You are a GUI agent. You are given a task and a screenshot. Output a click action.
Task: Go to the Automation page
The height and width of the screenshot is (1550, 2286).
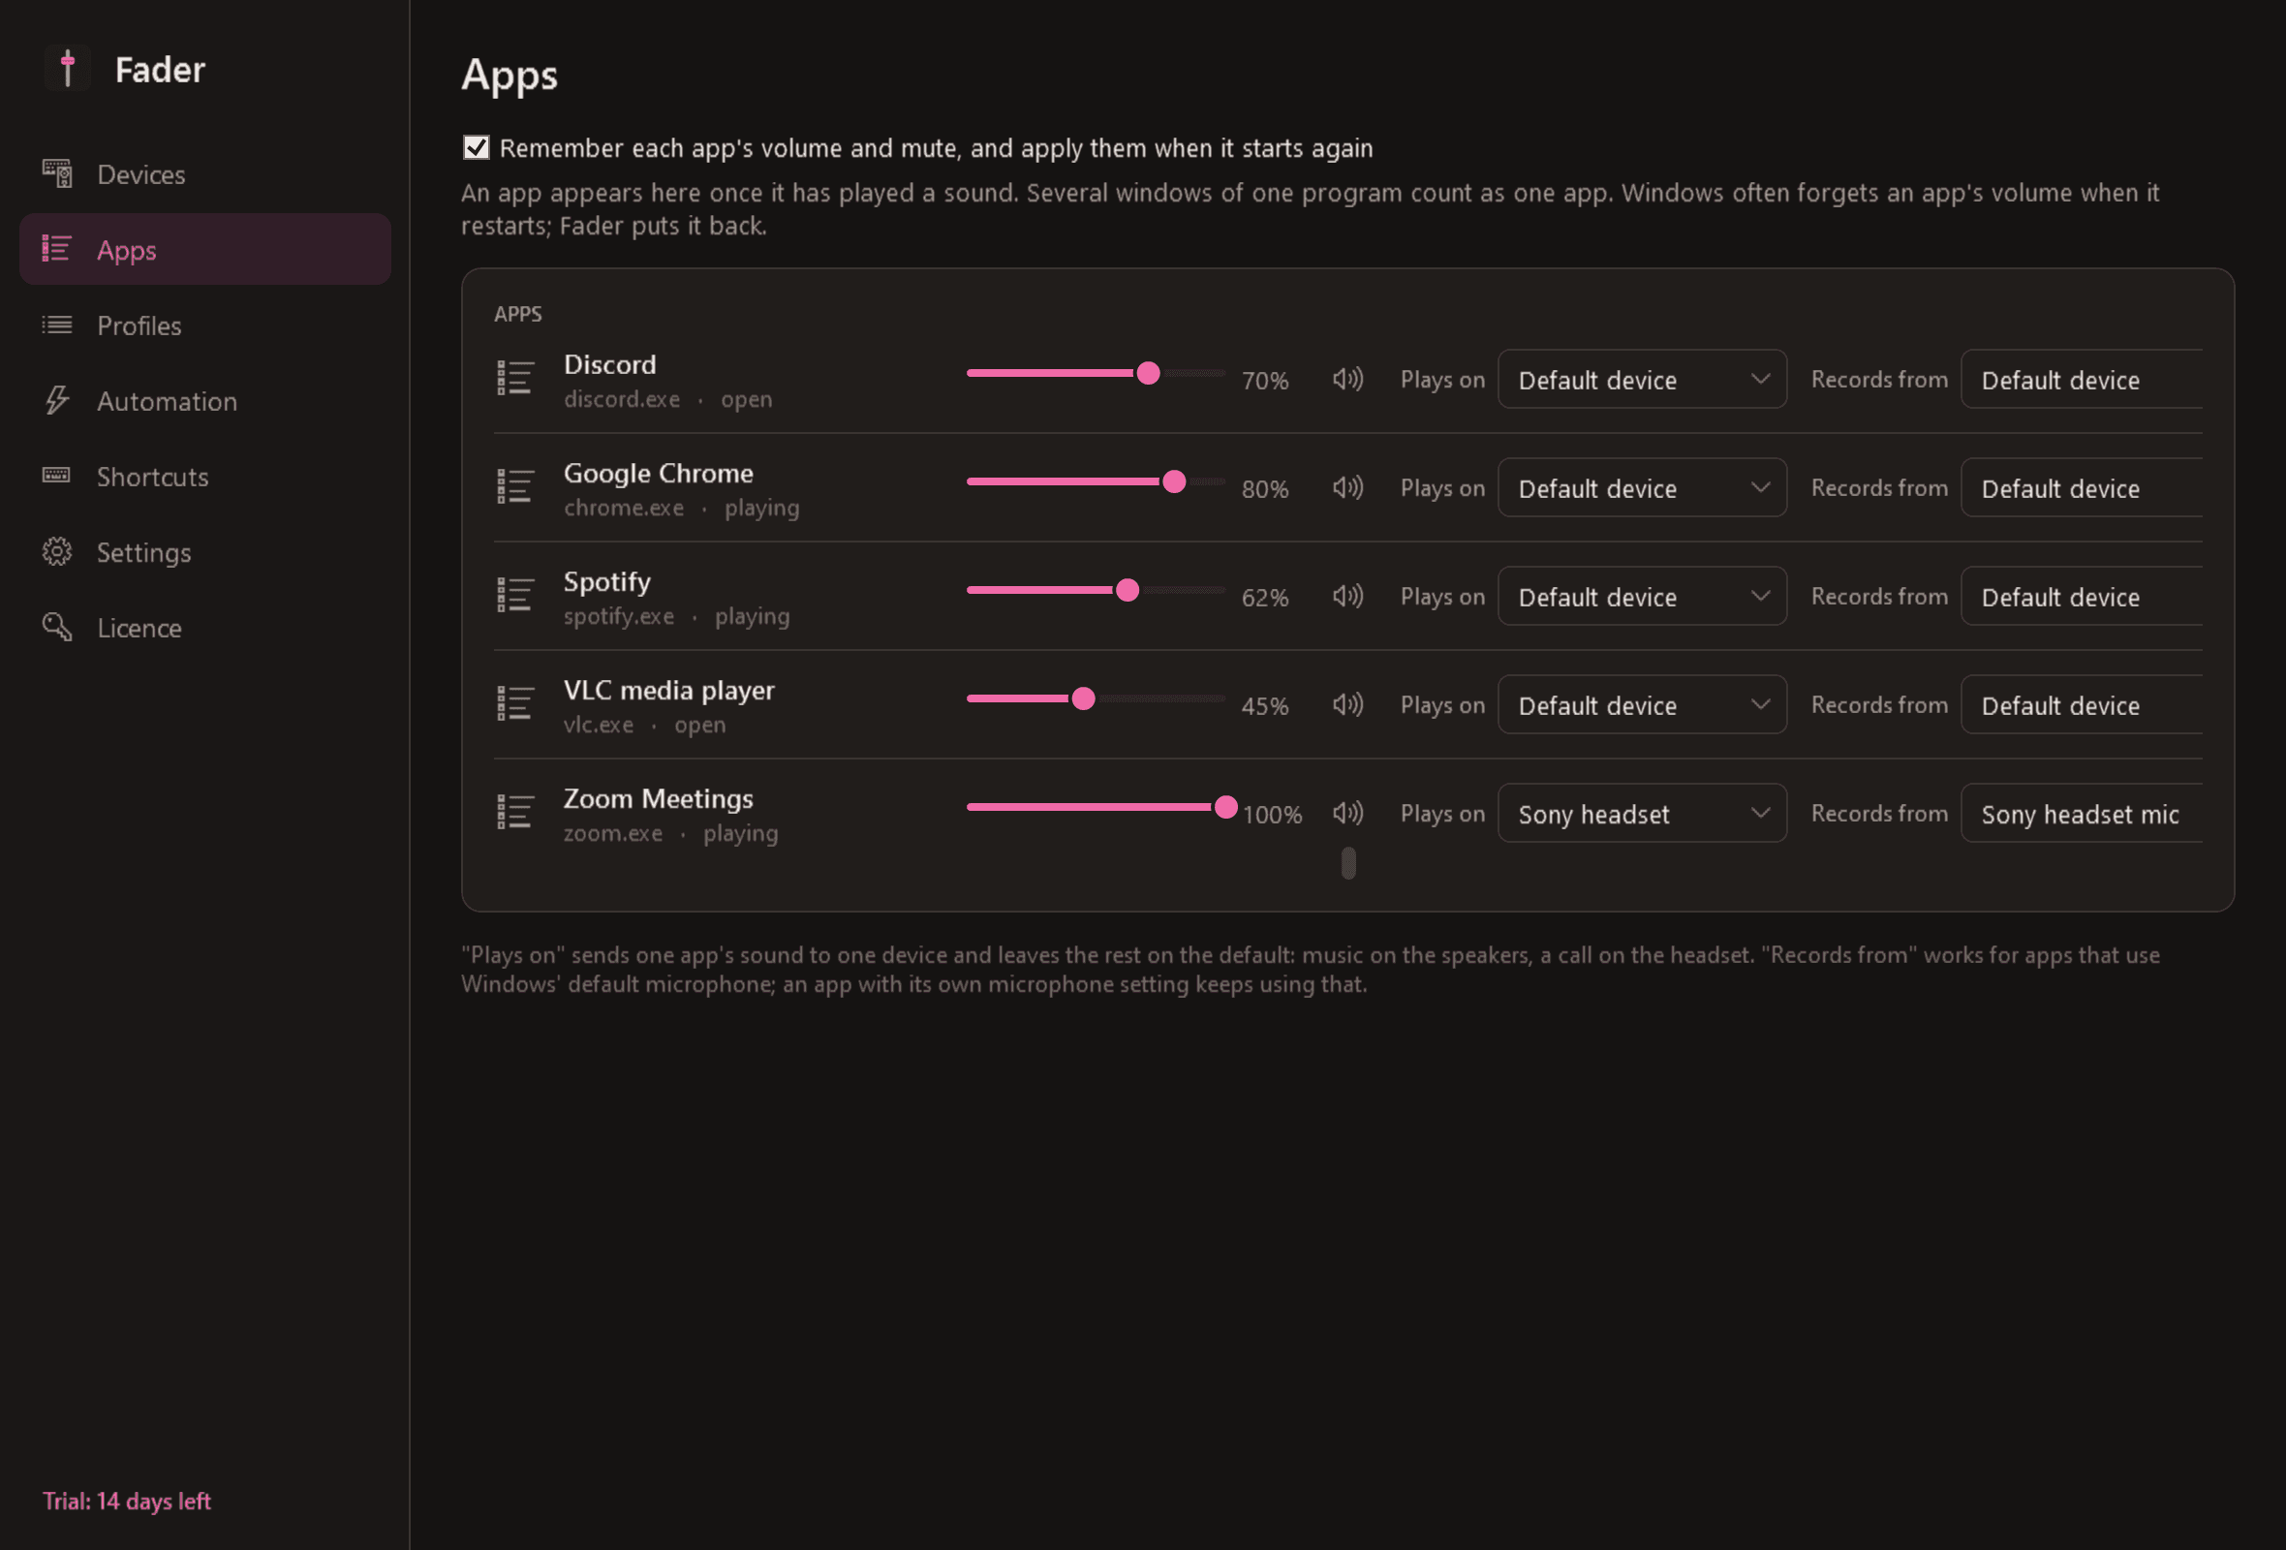click(205, 400)
